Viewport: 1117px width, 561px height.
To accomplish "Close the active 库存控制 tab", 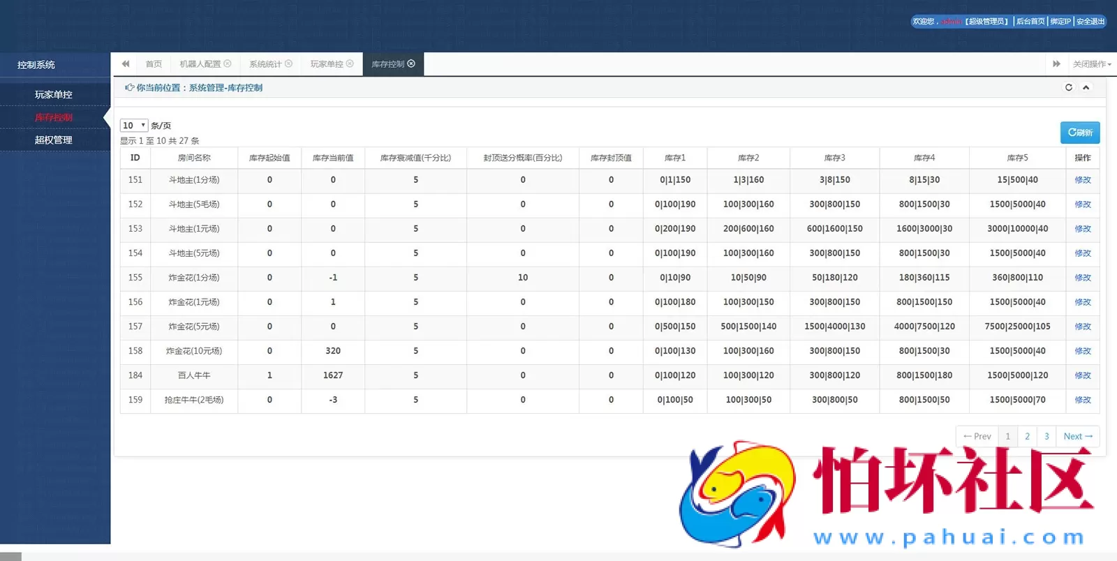I will tap(411, 63).
